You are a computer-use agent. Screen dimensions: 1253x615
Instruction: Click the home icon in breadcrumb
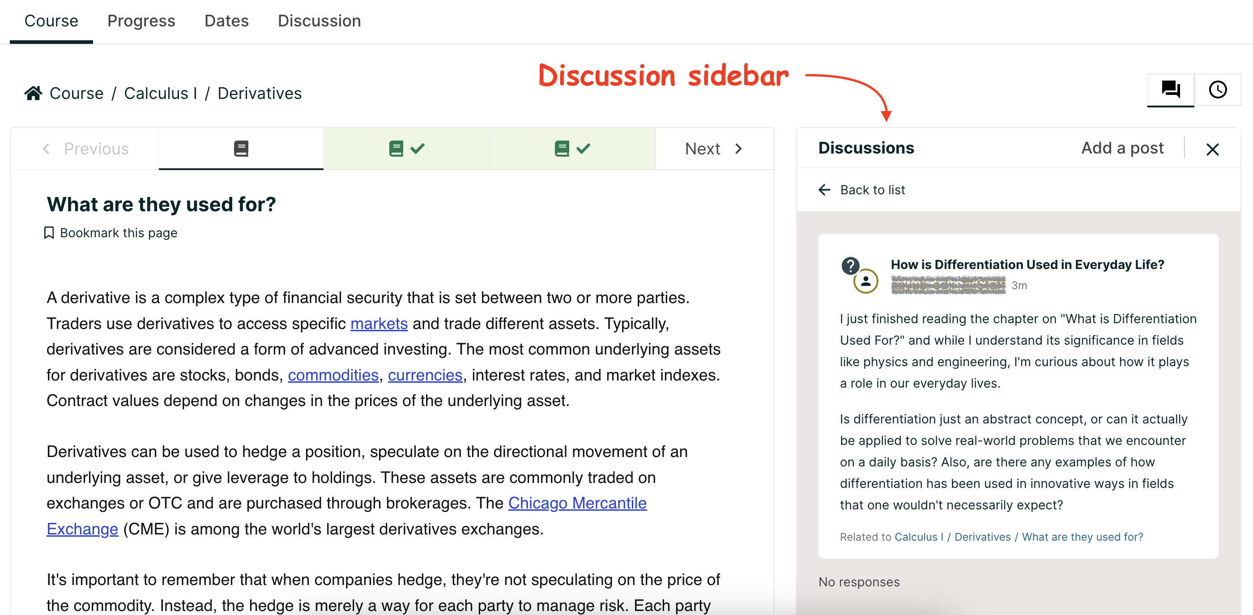(33, 93)
